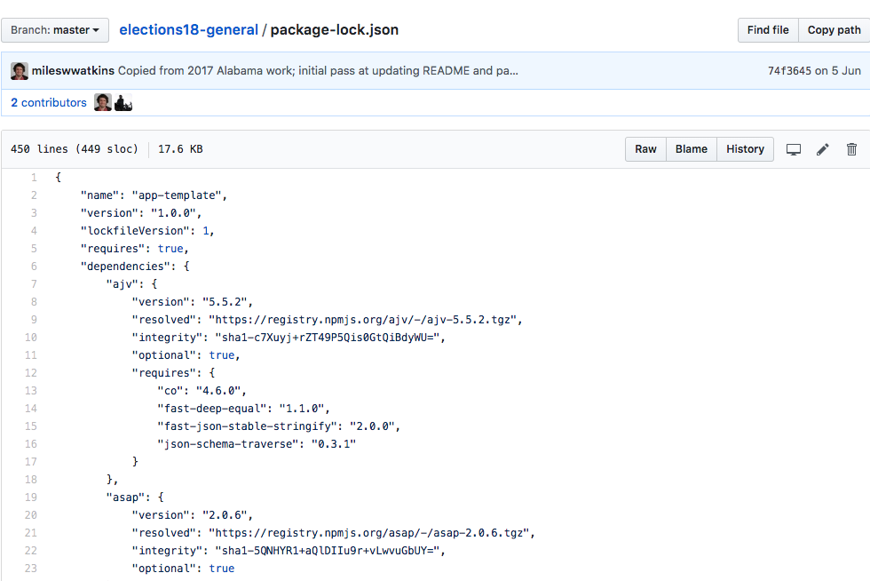Screen dimensions: 870x581
Task: Open the Branch: master dropdown
Action: 55,30
